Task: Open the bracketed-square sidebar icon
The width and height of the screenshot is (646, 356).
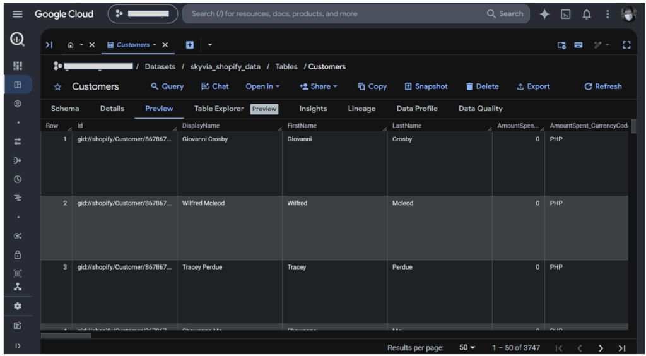Action: pyautogui.click(x=17, y=273)
